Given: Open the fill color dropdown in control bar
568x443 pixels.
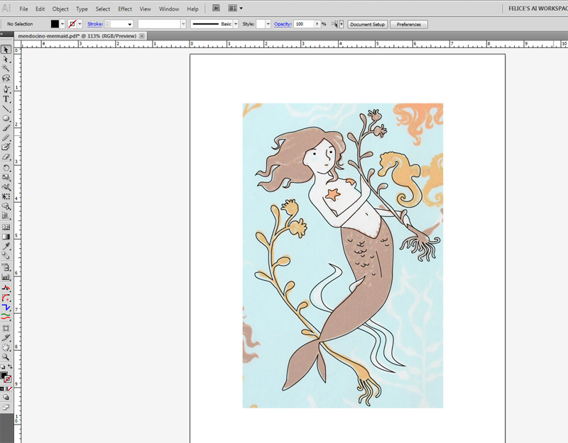Looking at the screenshot, I should pos(63,24).
